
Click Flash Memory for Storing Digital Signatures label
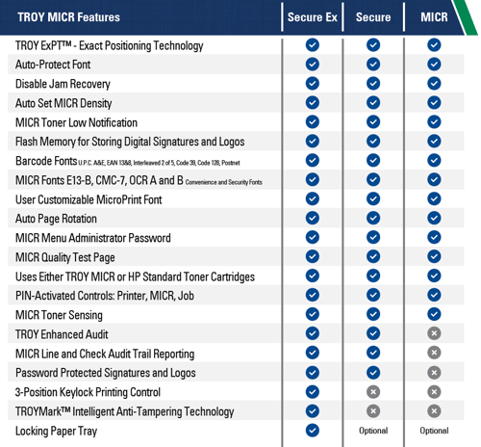click(x=130, y=142)
